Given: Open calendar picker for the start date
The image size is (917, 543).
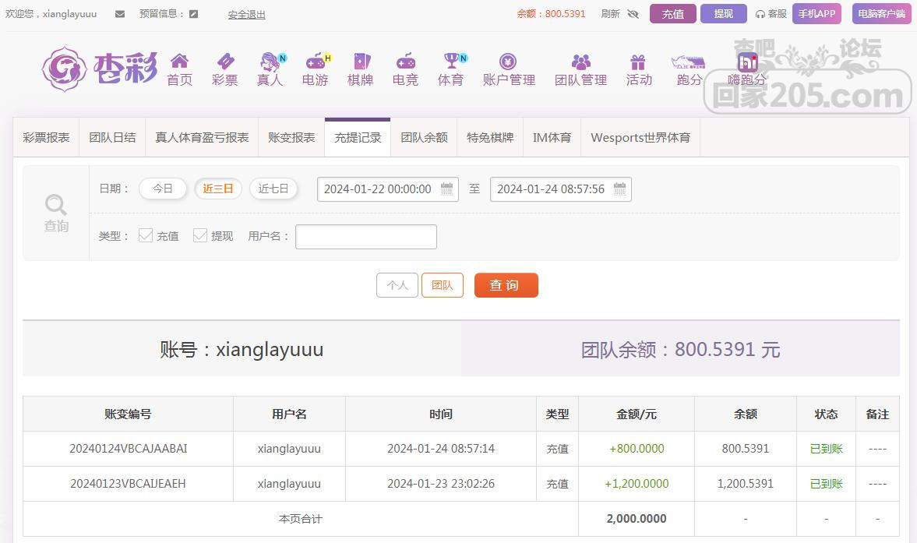Looking at the screenshot, I should pos(446,189).
